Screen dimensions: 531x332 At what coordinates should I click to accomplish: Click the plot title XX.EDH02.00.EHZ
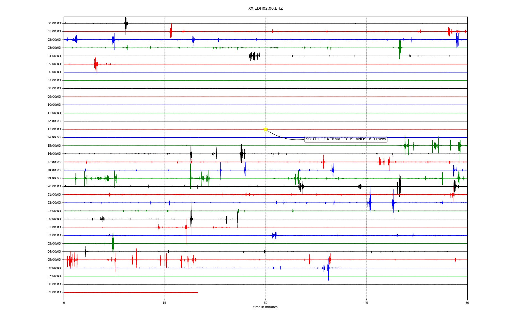tap(265, 9)
